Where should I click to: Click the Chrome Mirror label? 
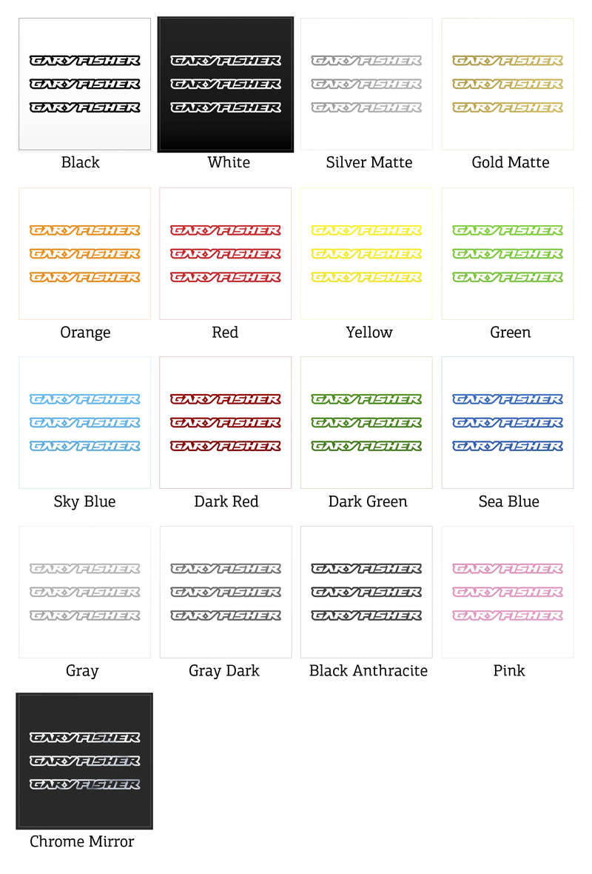pos(82,841)
